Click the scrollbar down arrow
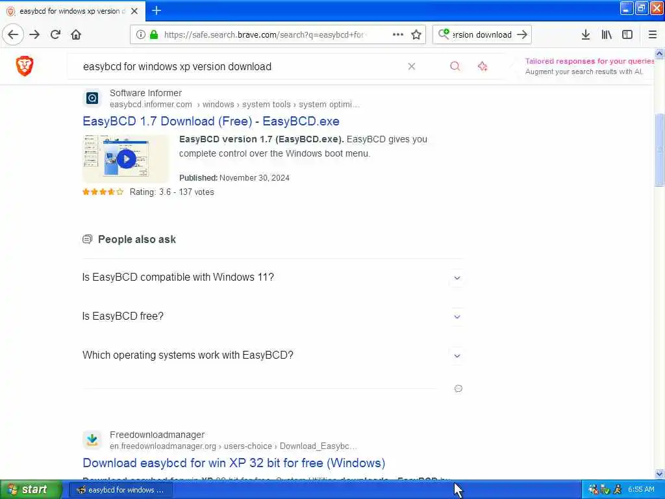This screenshot has height=499, width=665. (x=659, y=474)
